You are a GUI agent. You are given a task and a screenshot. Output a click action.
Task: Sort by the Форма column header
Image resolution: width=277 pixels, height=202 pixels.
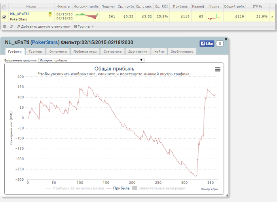point(214,7)
